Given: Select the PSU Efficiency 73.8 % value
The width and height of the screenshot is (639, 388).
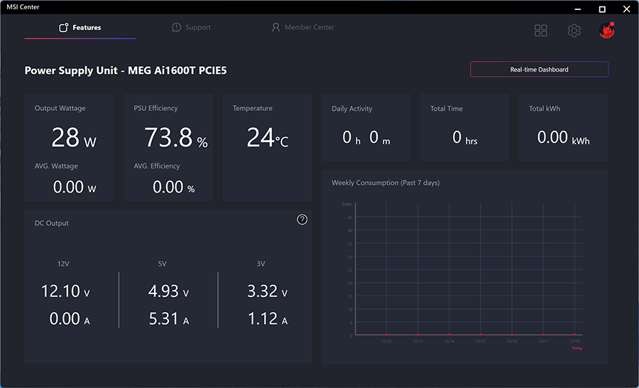Looking at the screenshot, I should pos(175,137).
